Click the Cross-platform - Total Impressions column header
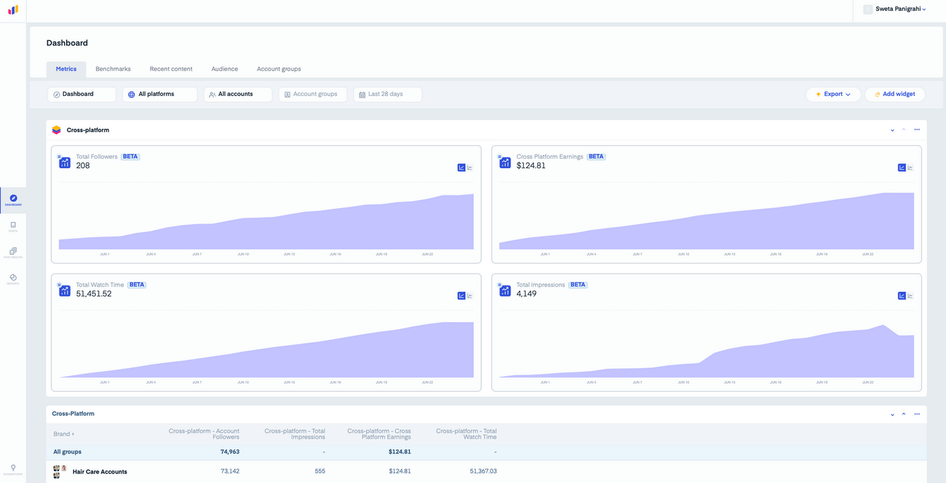Image resolution: width=946 pixels, height=483 pixels. (x=295, y=434)
